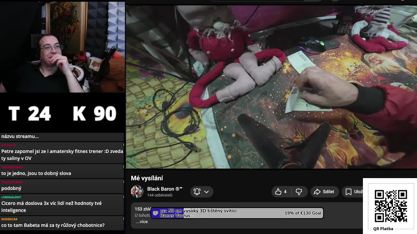417x234 pixels.
Task: Click chat message 'to je jedno, jsou to dobný slova'
Action: 62,171
